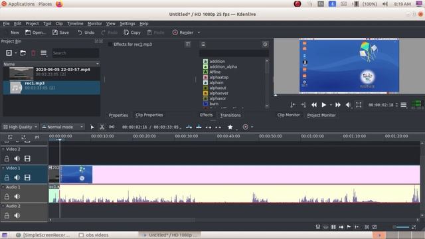Click the Copy toolbar button

pos(132,33)
